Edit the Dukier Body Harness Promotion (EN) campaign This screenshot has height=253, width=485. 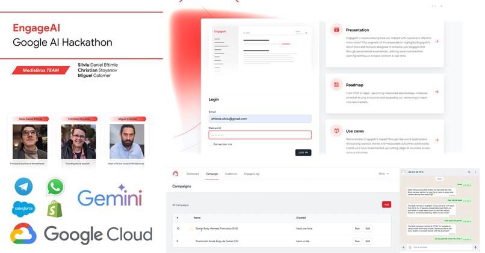click(x=368, y=228)
